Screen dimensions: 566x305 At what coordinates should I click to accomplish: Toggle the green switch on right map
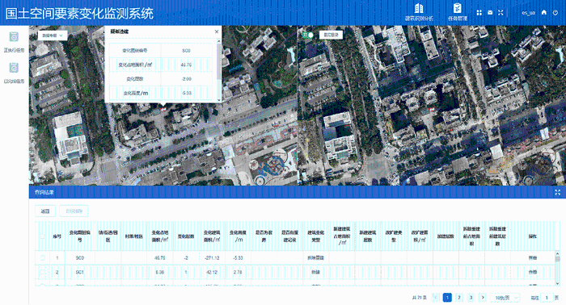click(x=308, y=35)
